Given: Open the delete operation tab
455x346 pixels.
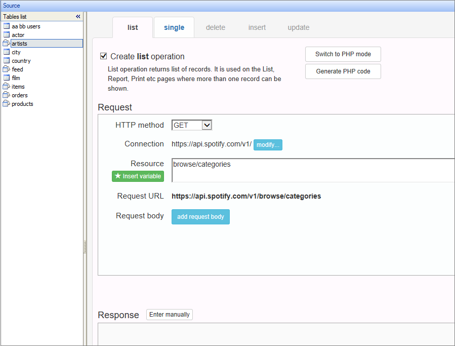Looking at the screenshot, I should 216,28.
